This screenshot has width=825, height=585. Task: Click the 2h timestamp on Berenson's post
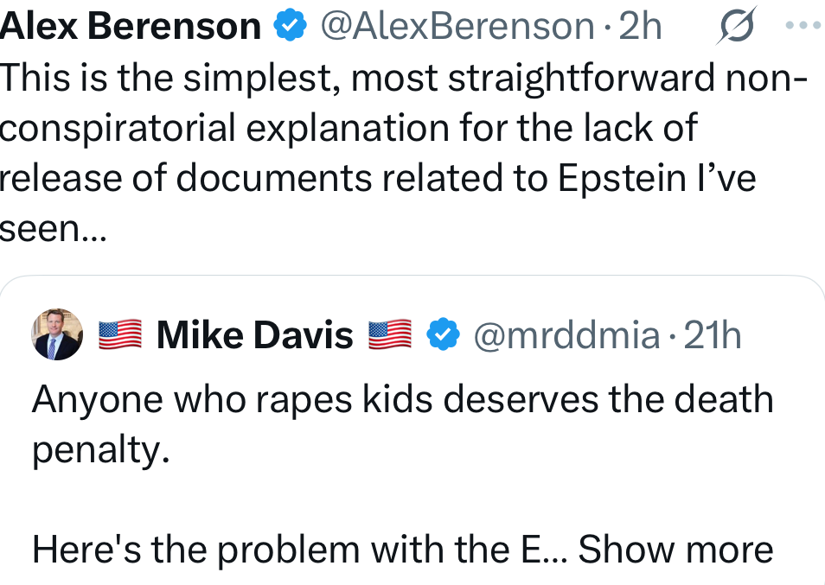640,27
